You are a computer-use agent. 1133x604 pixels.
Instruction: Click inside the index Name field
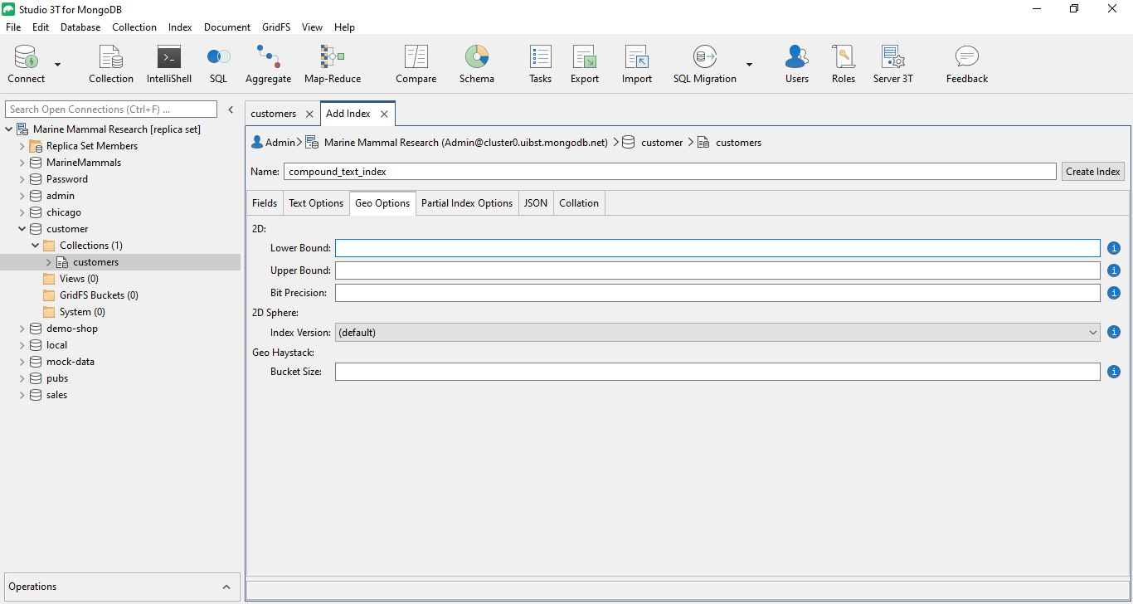pos(581,171)
